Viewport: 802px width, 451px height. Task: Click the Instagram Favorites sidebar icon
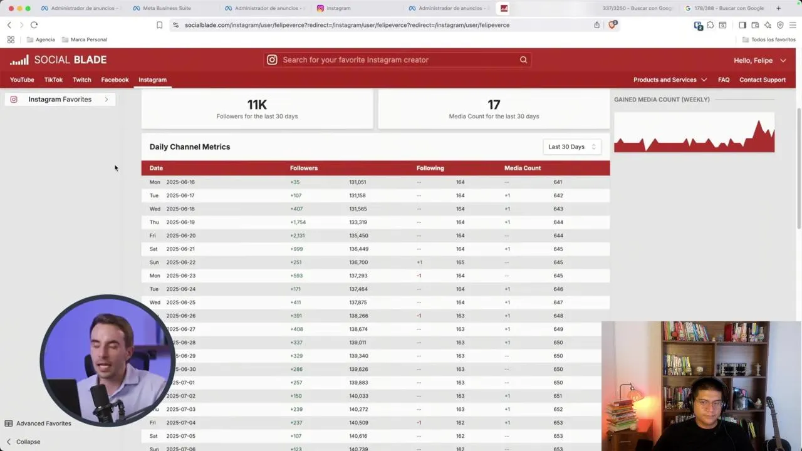coord(14,99)
